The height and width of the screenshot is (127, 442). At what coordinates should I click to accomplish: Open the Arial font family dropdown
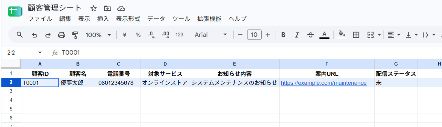[211, 35]
